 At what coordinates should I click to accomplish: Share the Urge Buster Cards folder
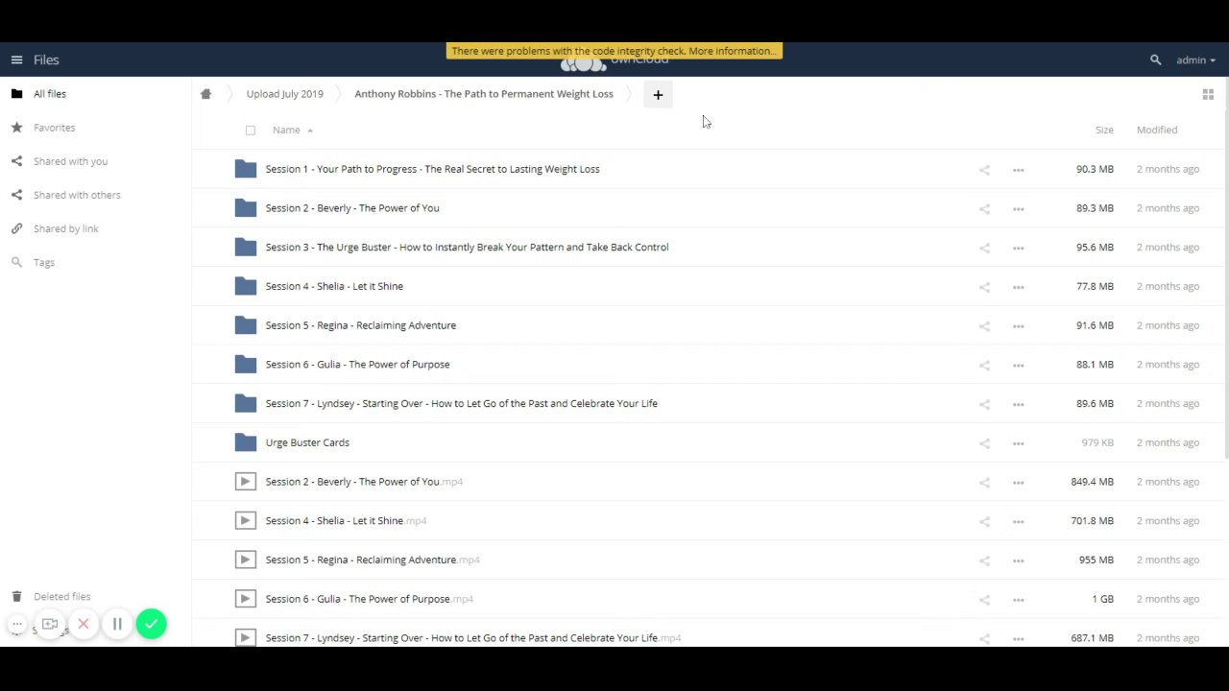pos(984,443)
